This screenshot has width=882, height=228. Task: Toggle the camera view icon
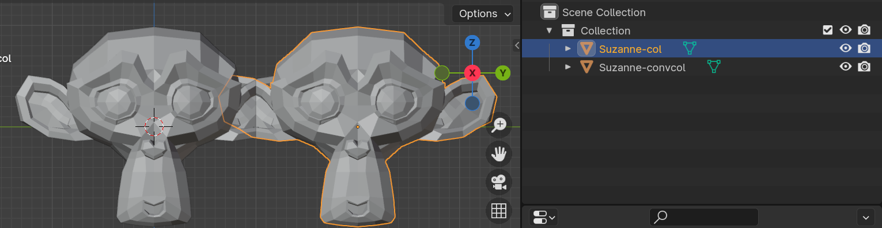[498, 182]
